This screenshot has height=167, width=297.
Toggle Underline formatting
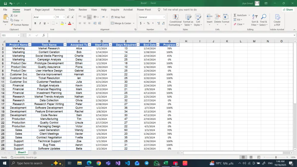(x=45, y=23)
